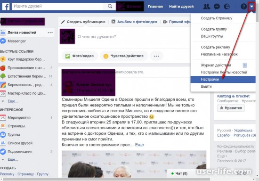259x181 pixels.
Task: Open the Чат (8) bar
Action: (180, 173)
